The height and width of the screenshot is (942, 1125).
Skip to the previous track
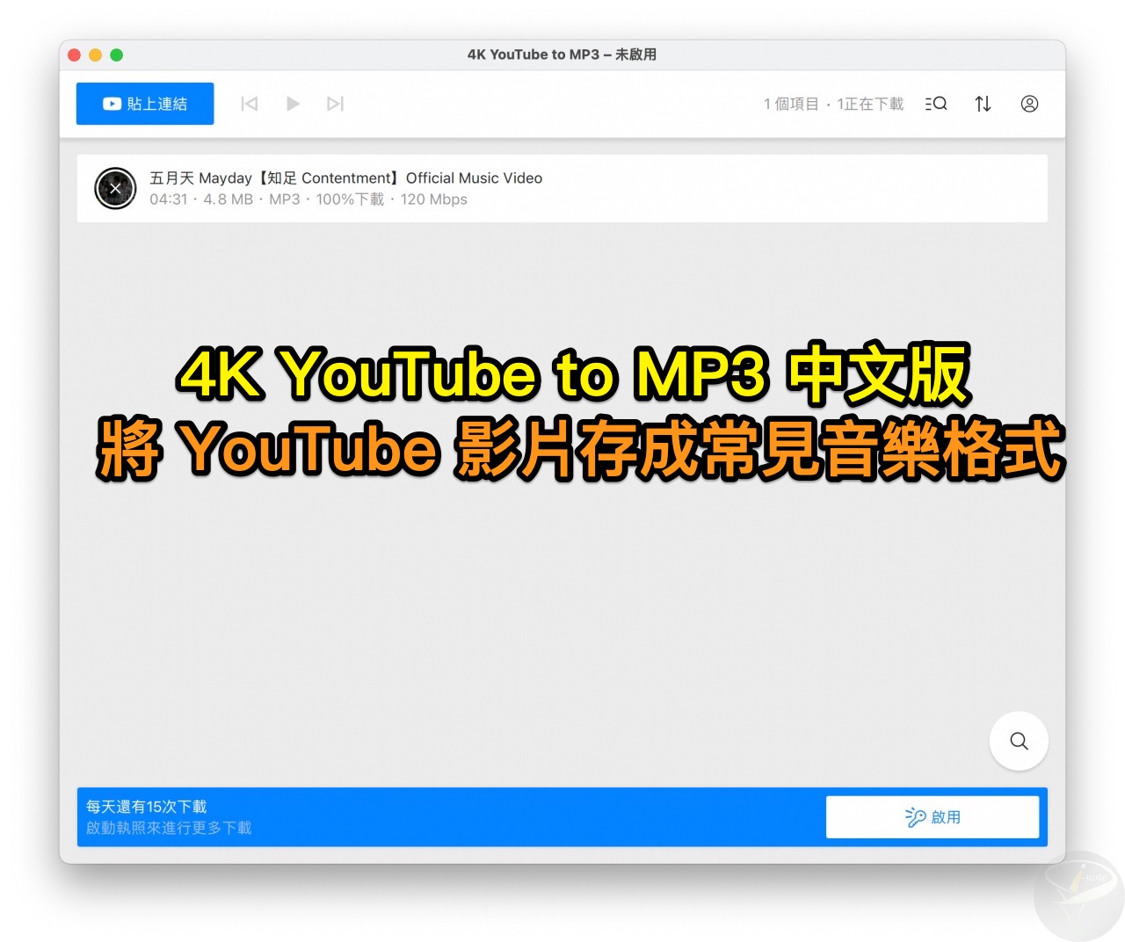(x=250, y=104)
